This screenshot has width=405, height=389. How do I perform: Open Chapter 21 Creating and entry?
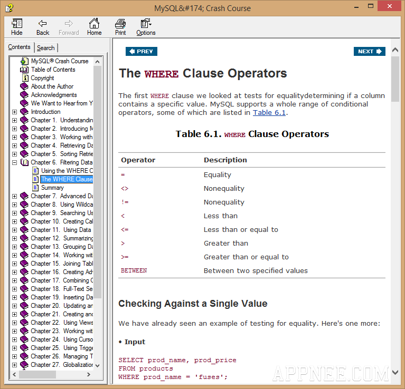coord(62,314)
